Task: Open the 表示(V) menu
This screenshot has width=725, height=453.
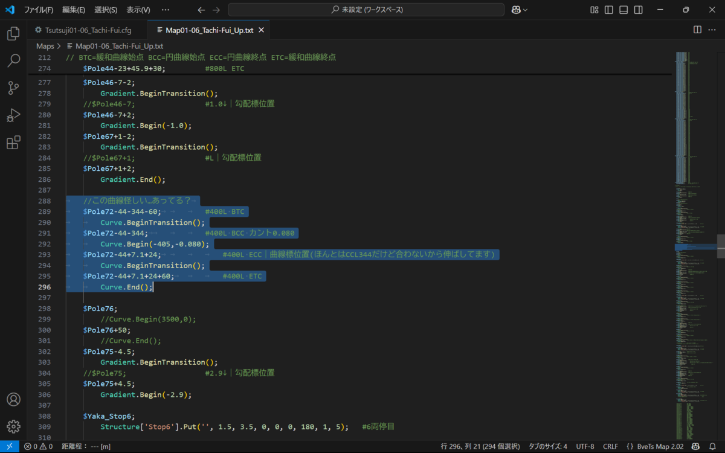Action: 138,10
